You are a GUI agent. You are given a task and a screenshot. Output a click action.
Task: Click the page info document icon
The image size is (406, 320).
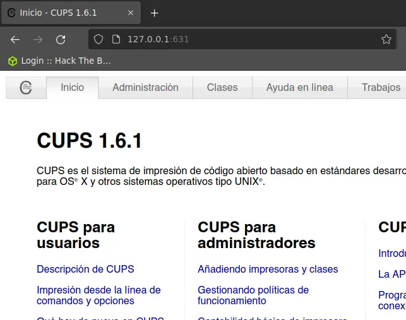pyautogui.click(x=116, y=39)
